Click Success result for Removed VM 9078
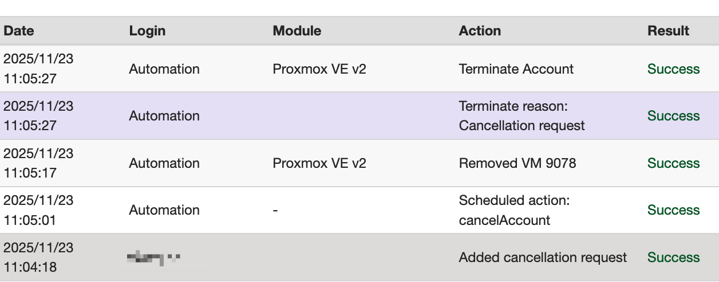This screenshot has width=719, height=282. coord(673,163)
